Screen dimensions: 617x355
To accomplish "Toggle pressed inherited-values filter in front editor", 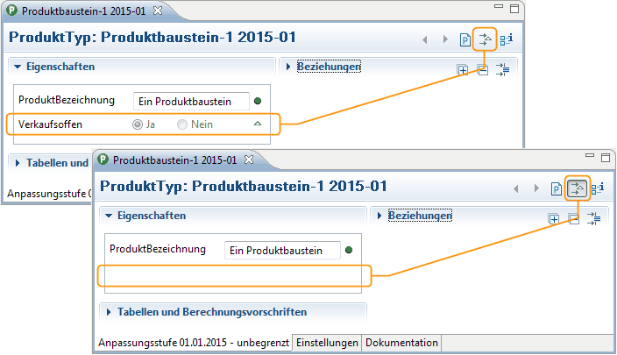I will (577, 188).
